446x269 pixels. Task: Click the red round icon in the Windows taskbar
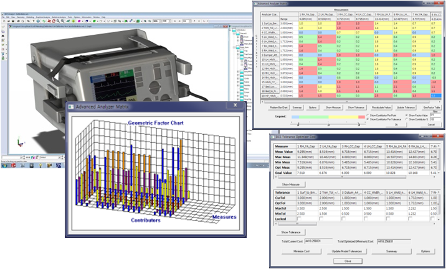[13, 165]
